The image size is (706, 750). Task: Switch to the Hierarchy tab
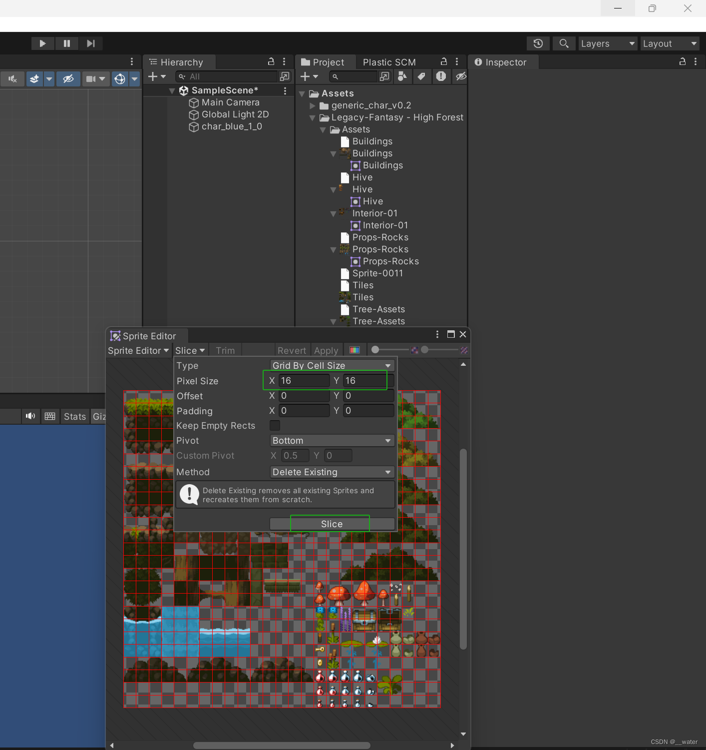coord(180,62)
